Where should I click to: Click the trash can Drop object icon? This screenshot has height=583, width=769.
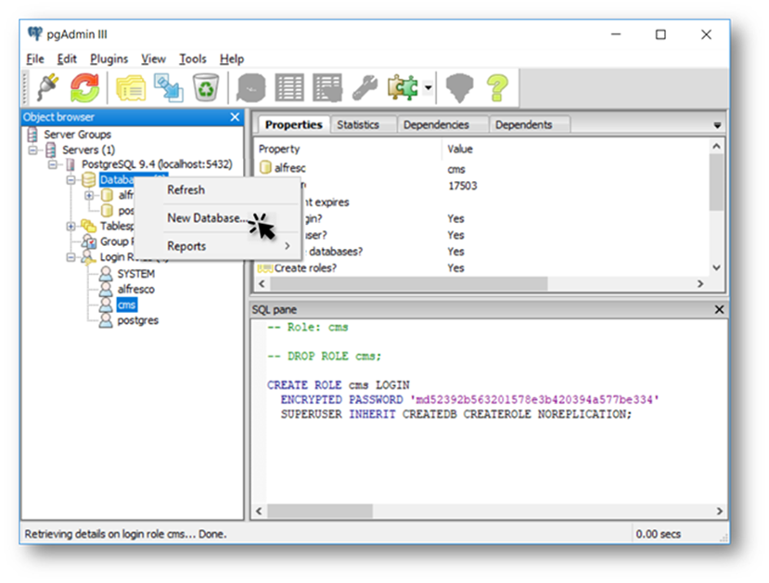[205, 87]
